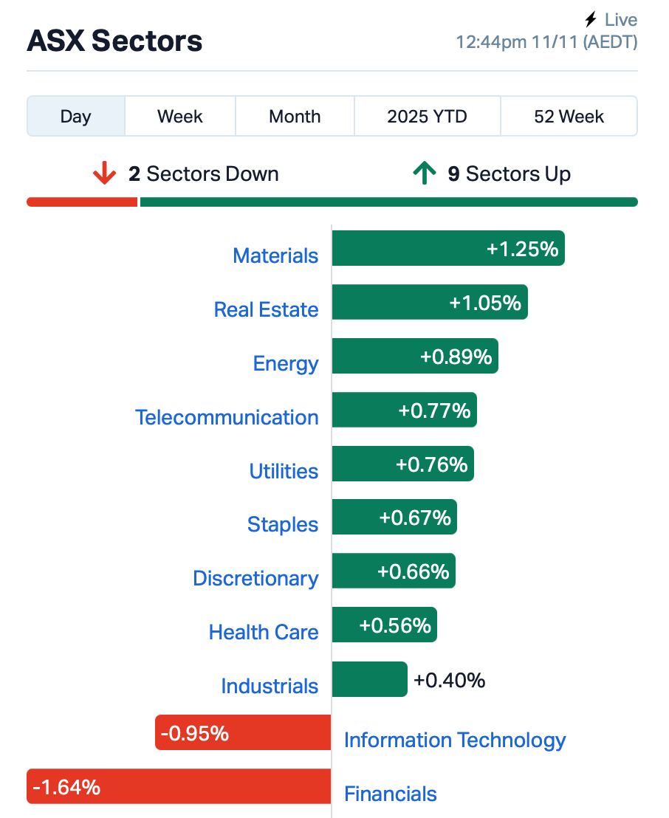Screen dimensions: 669x818
Task: Click the green sectors-up progress segment
Action: pos(388,202)
